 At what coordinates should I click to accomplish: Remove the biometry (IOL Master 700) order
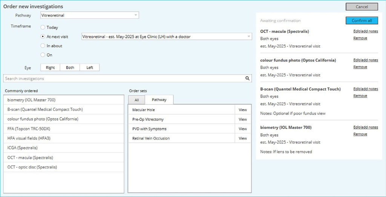[360, 134]
